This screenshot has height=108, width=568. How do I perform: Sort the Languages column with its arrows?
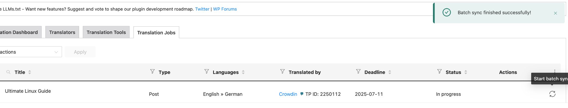(x=243, y=72)
